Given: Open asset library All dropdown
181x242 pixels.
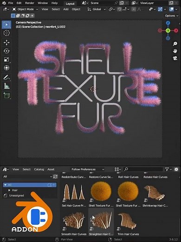Looking at the screenshot, I should coord(27,176).
